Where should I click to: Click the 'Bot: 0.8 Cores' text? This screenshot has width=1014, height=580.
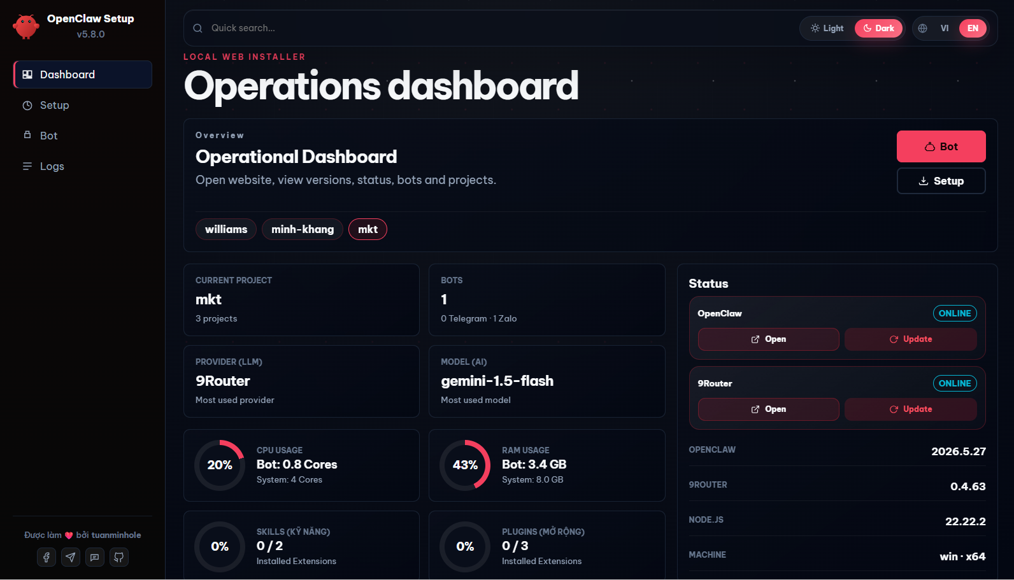(x=297, y=465)
